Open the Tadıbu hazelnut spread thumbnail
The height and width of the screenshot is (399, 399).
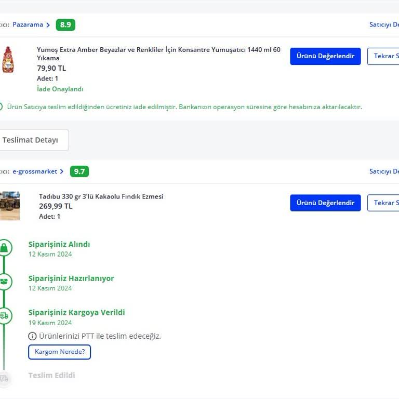9,206
